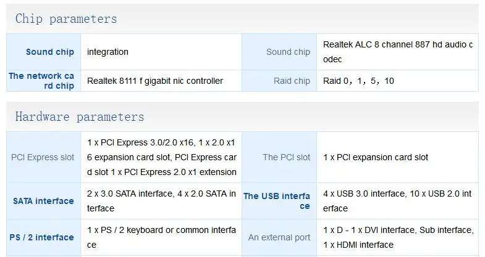
Task: Open The network card chip link
Action: tap(41, 81)
